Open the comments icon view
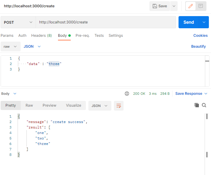 201,6
